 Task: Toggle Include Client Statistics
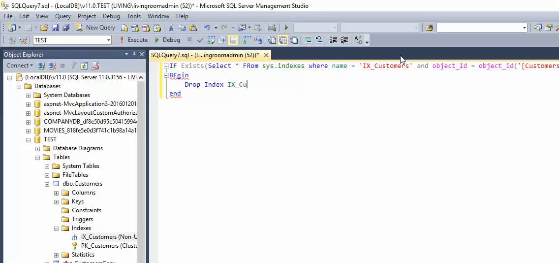coord(257,40)
